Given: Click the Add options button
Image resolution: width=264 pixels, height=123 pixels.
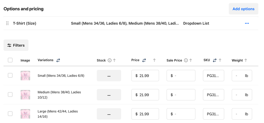Looking at the screenshot, I should (x=243, y=9).
